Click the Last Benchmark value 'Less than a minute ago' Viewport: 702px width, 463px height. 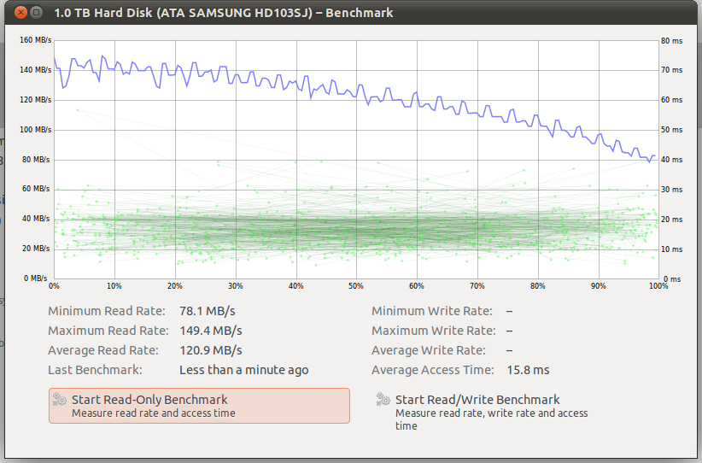[x=244, y=370]
